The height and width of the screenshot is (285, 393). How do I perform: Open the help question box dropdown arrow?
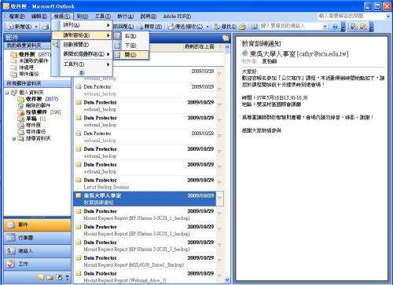(388, 16)
